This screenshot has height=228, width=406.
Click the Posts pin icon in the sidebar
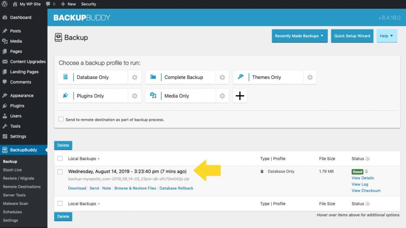tap(5, 31)
